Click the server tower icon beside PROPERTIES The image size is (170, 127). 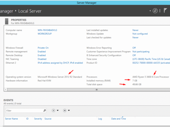[x=7, y=21]
